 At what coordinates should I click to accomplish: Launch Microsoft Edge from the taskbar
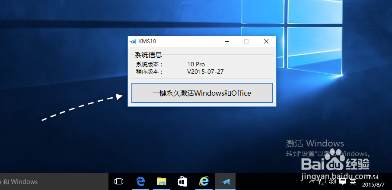coord(141,181)
